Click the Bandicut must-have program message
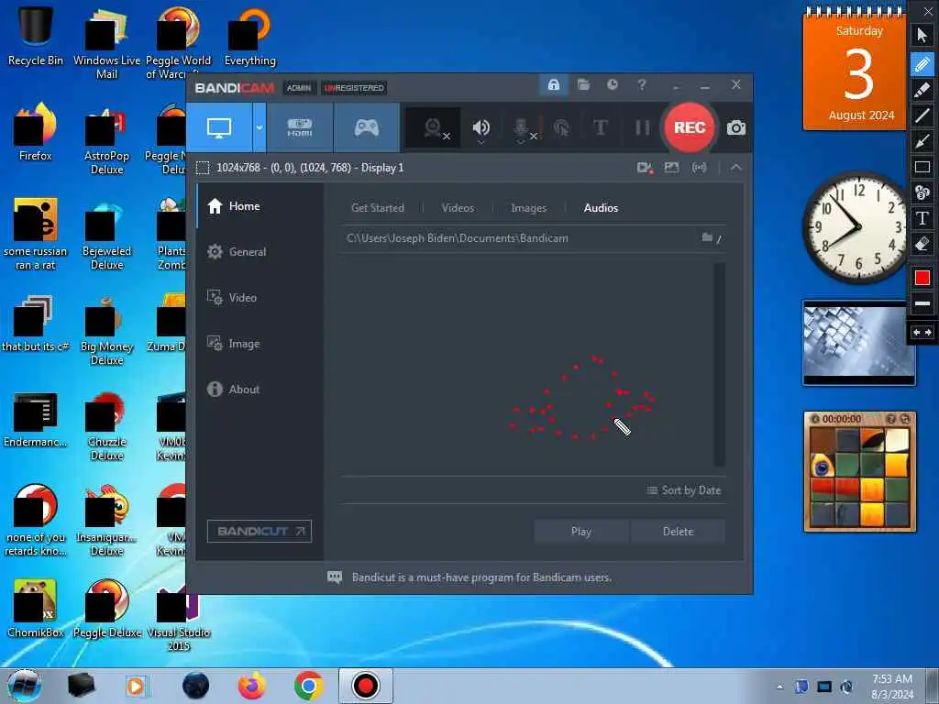The height and width of the screenshot is (704, 939). coord(481,577)
